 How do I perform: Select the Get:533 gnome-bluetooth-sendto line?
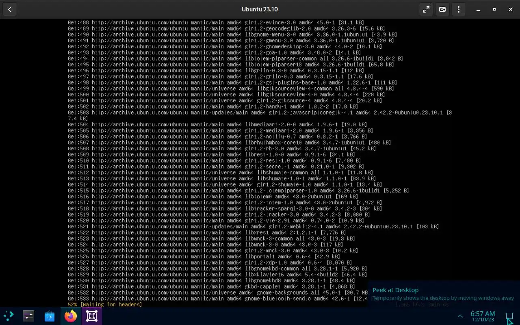coord(217,299)
